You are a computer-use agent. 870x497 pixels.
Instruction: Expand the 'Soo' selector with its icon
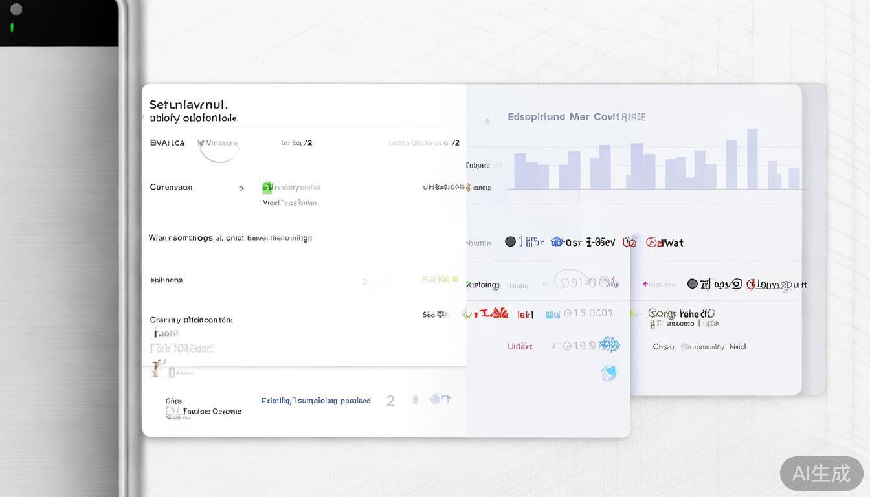tap(436, 315)
